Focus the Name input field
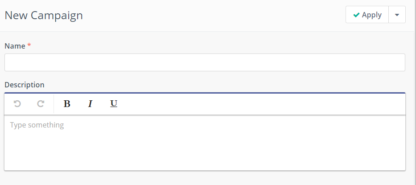 [205, 62]
